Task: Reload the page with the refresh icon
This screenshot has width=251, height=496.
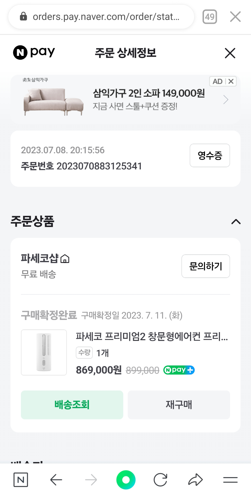Action: pyautogui.click(x=160, y=480)
